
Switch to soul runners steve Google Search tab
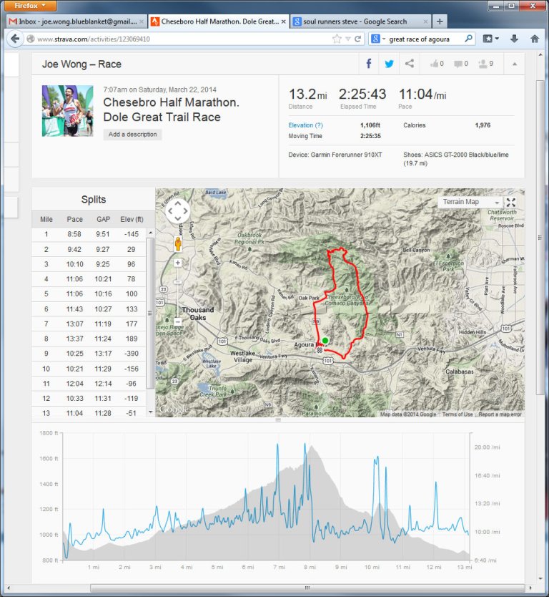coord(360,21)
